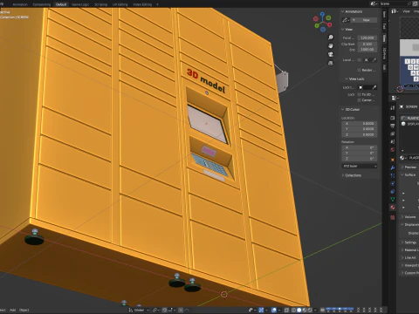This screenshot has width=419, height=314.
Task: Open the Texture properties checker icon
Action: 393,217
